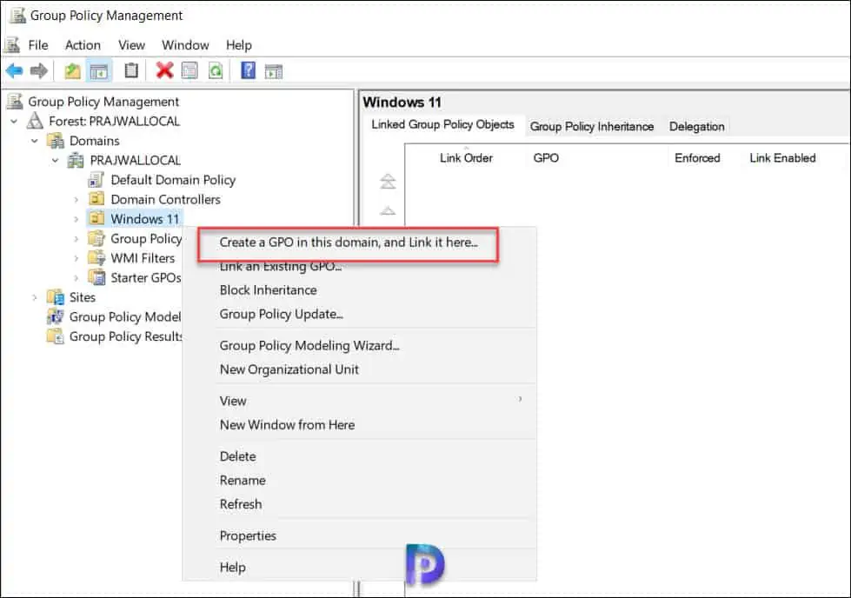851x598 pixels.
Task: Switch to Group Policy Inheritance tab
Action: pyautogui.click(x=592, y=126)
